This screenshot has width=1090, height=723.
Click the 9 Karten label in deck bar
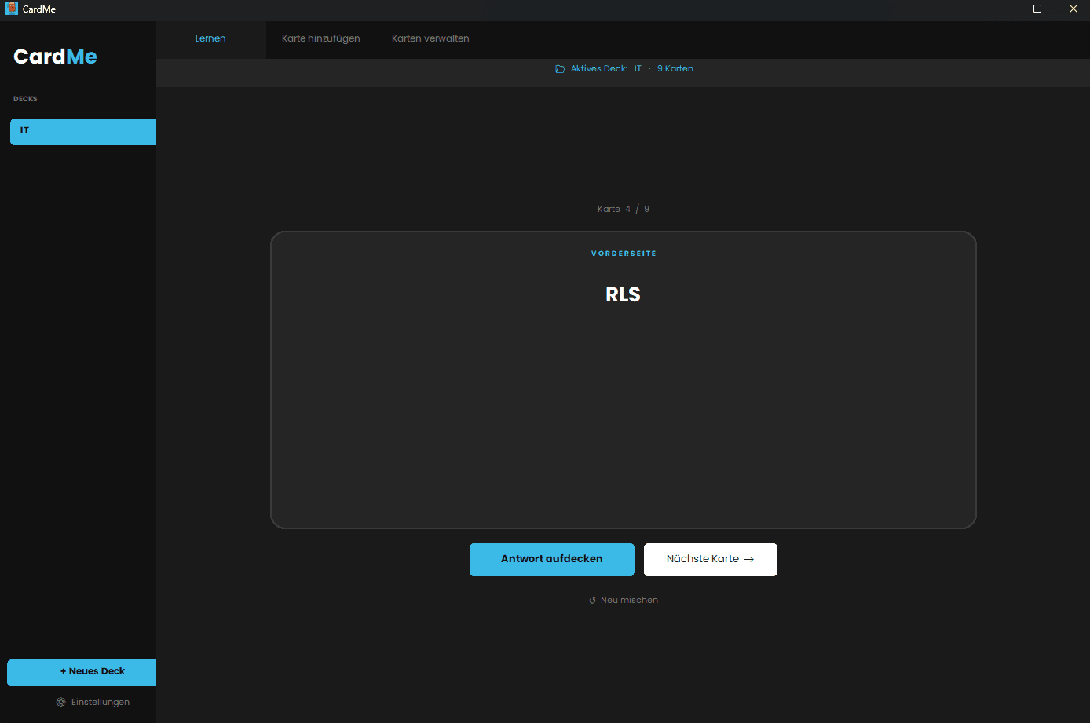pyautogui.click(x=675, y=69)
